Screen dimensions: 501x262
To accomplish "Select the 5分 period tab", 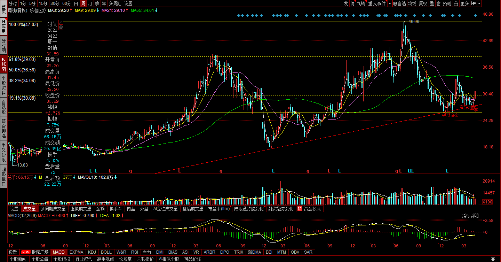I will coord(32,3).
